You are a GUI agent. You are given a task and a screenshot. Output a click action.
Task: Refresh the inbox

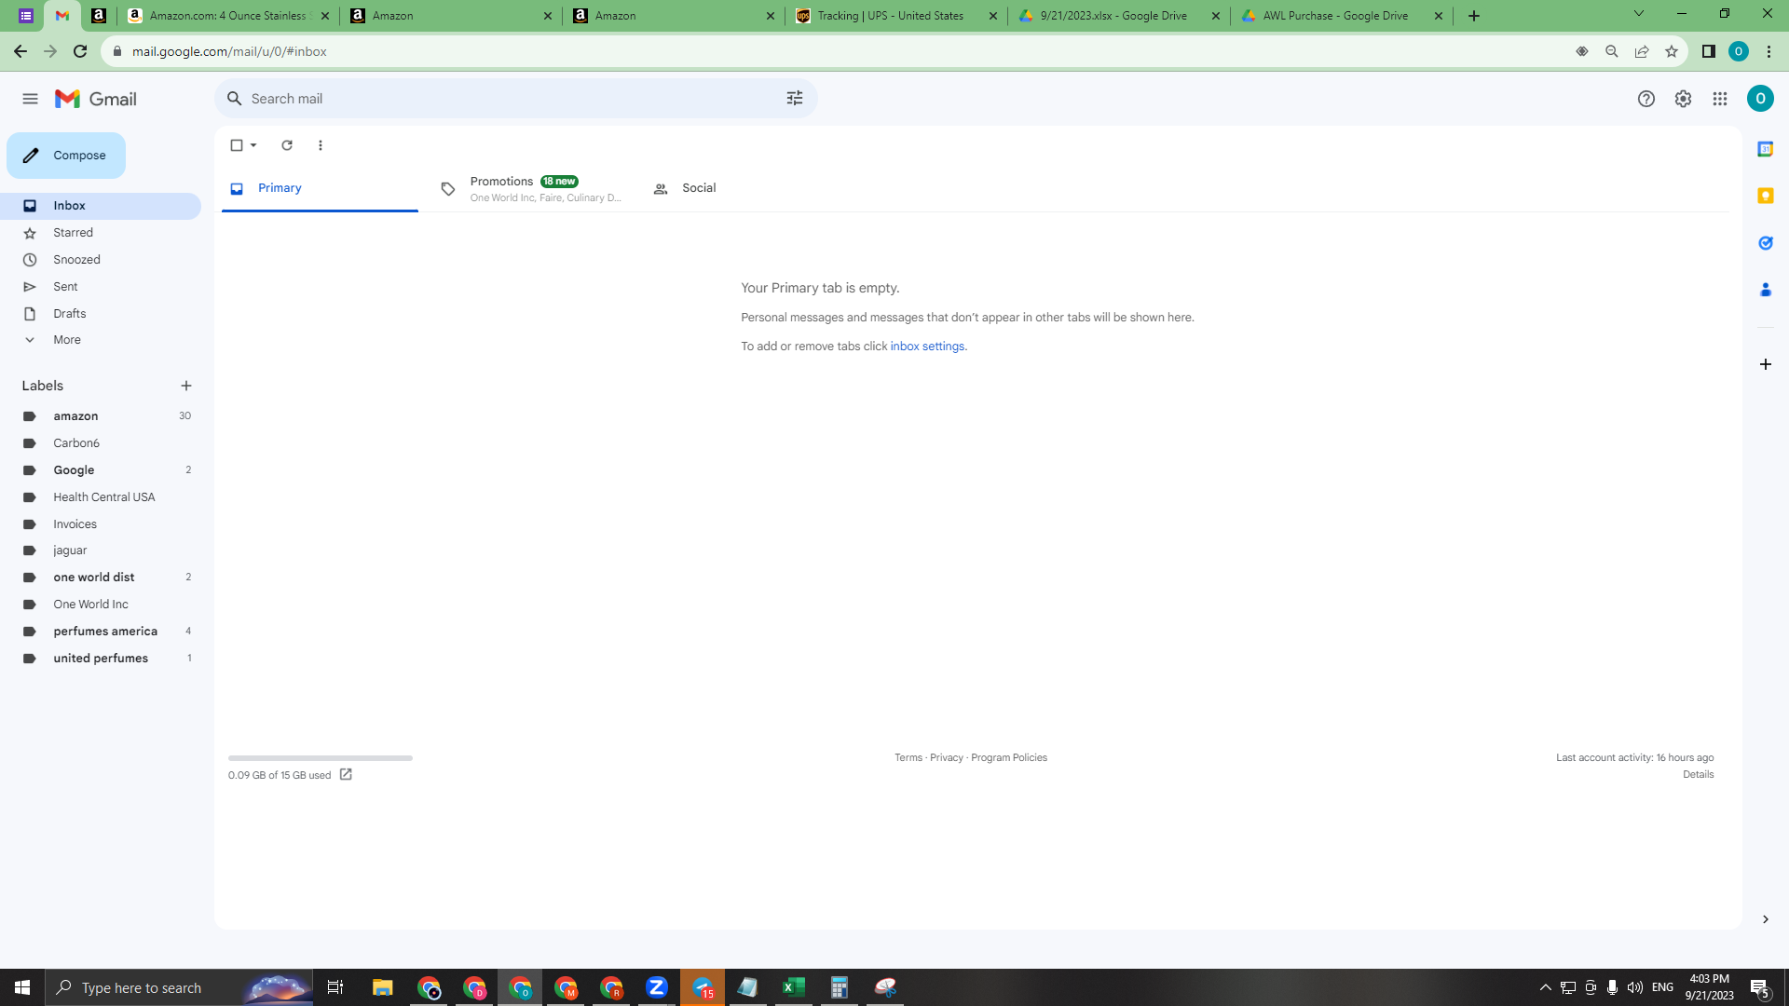(x=287, y=145)
